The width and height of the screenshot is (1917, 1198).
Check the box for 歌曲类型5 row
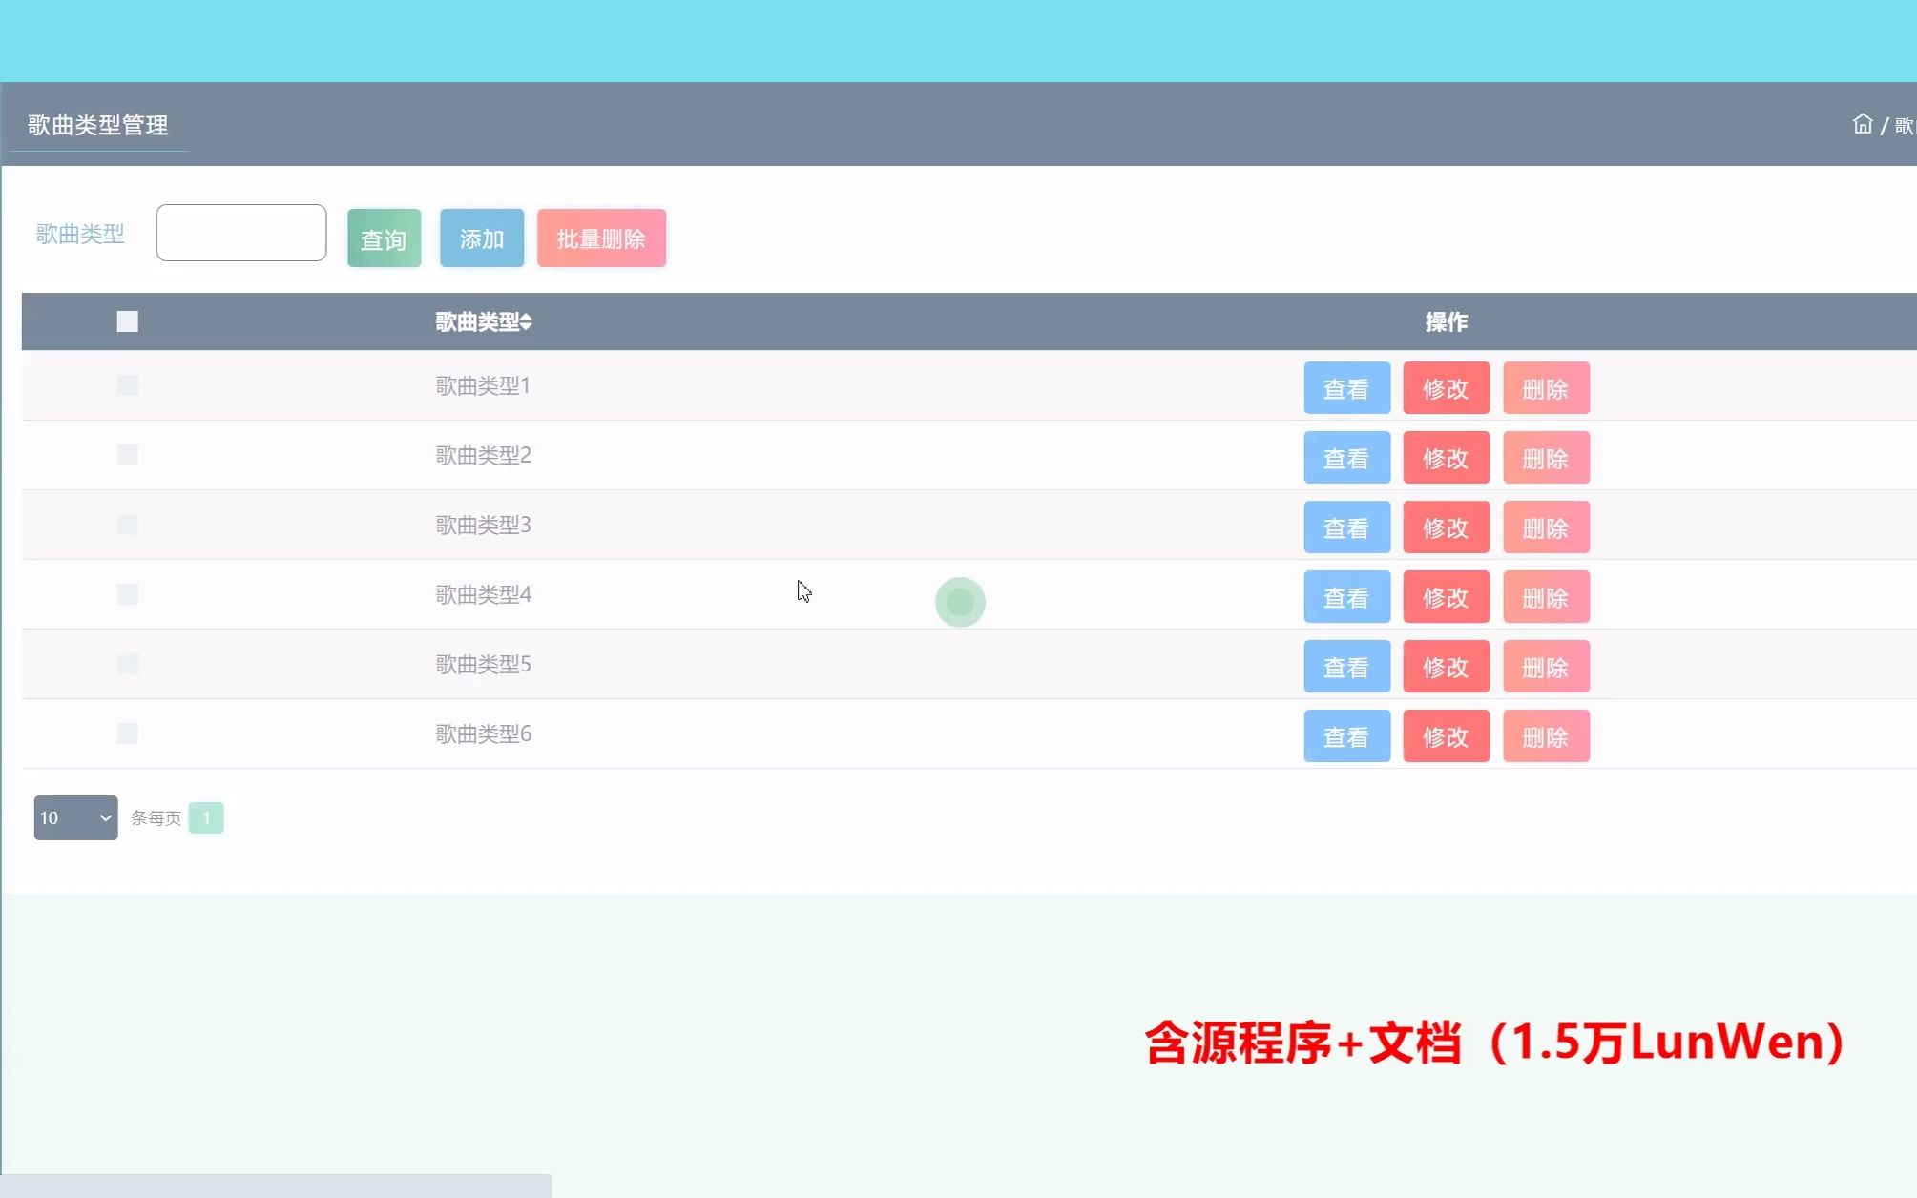[x=127, y=664]
